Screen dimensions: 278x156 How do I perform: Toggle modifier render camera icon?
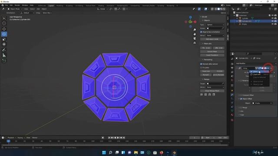click(265, 68)
